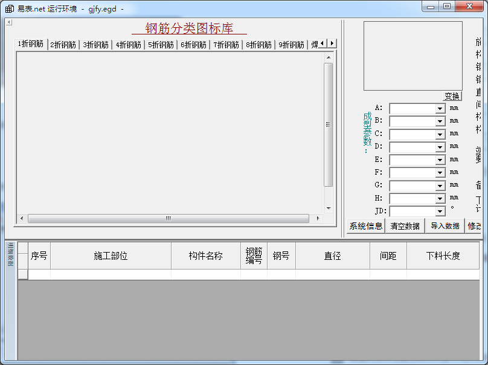Expand the C parameter dropdown
The height and width of the screenshot is (365, 488).
440,135
